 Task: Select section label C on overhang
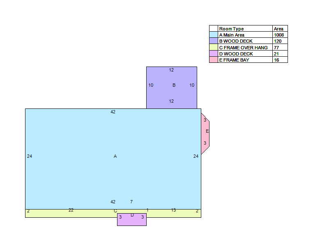coord(115,211)
